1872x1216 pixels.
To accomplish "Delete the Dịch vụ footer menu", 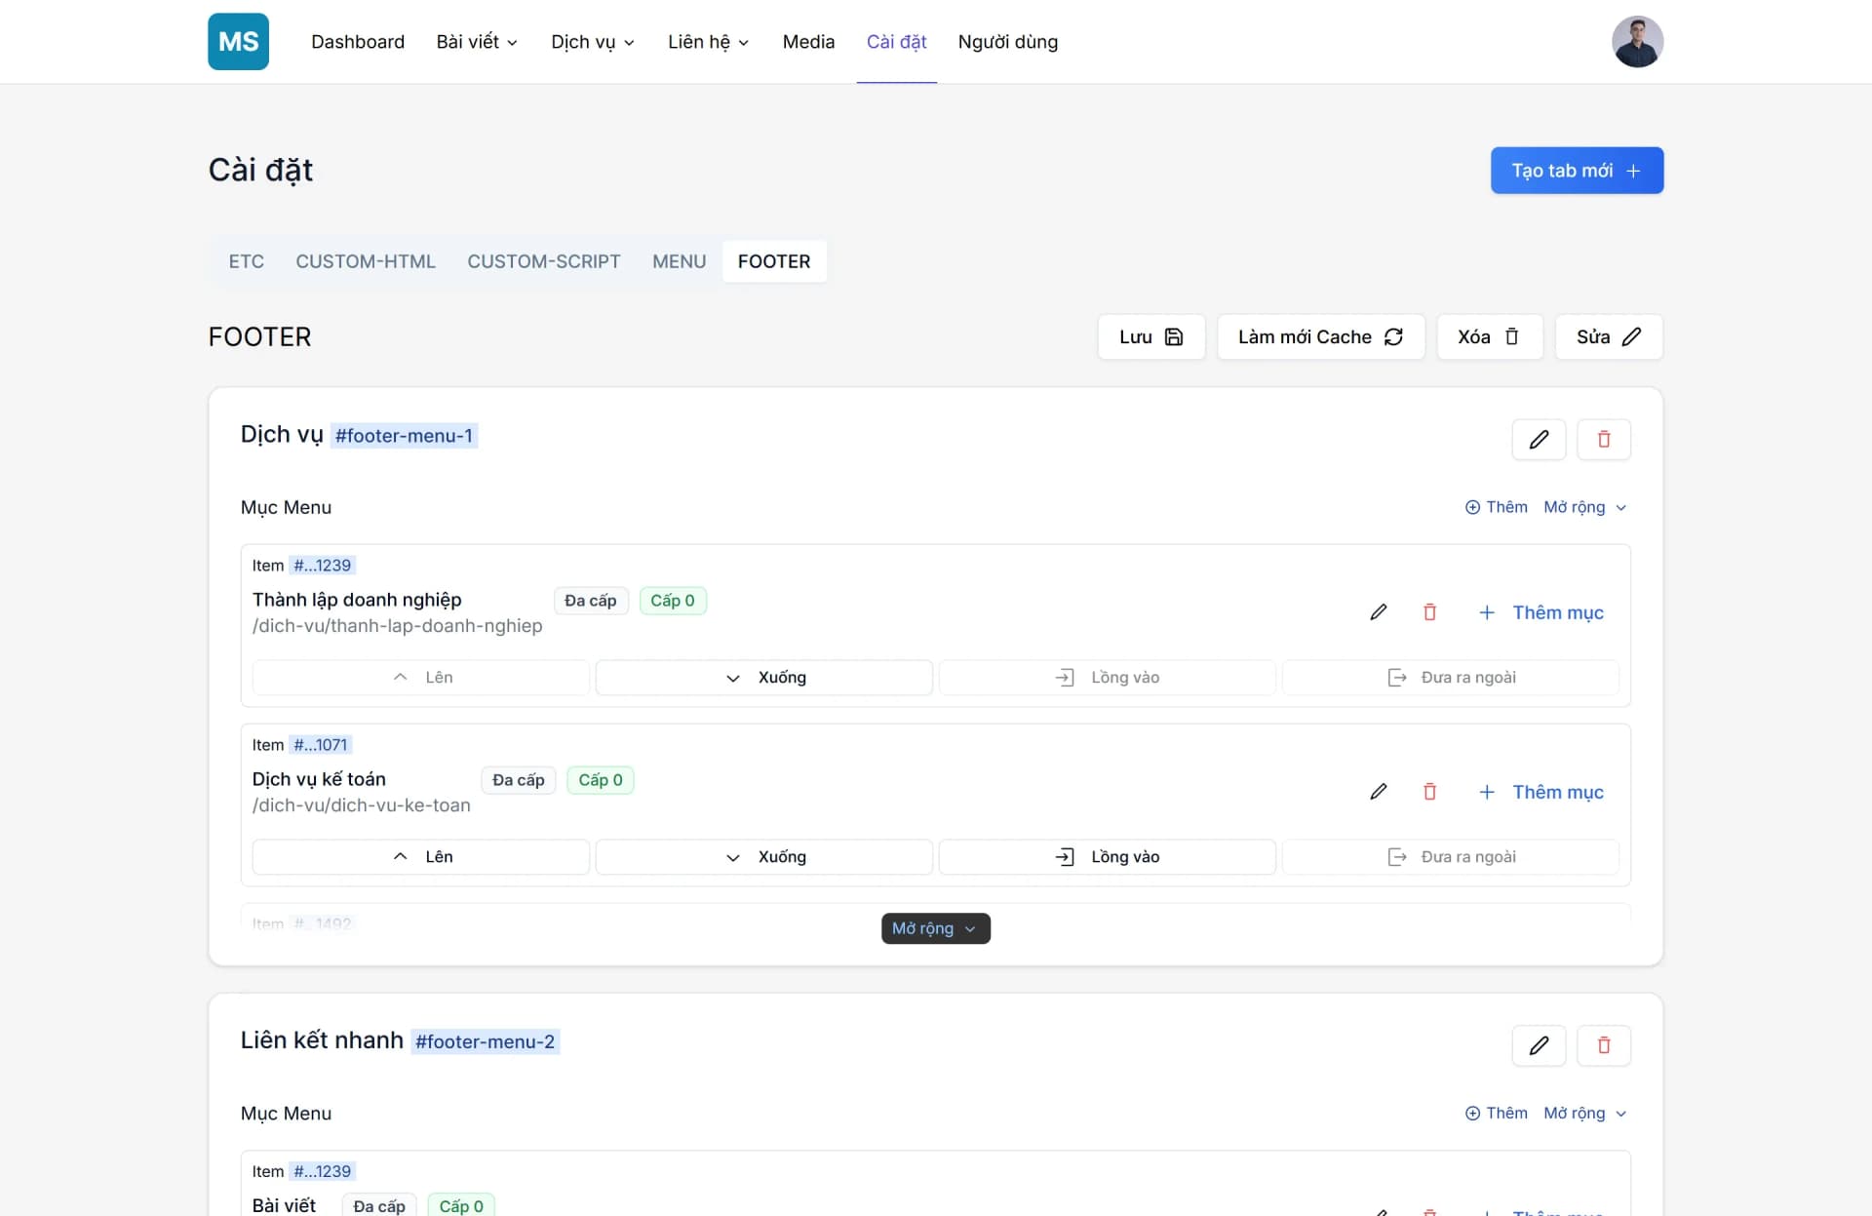I will pyautogui.click(x=1603, y=439).
